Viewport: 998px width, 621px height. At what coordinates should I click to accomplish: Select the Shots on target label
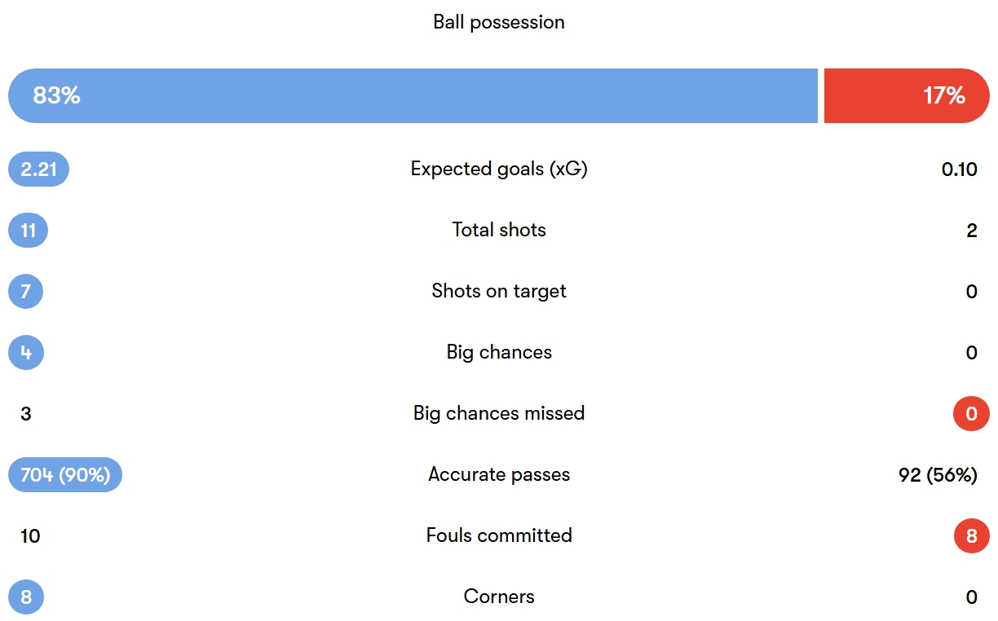pos(499,292)
